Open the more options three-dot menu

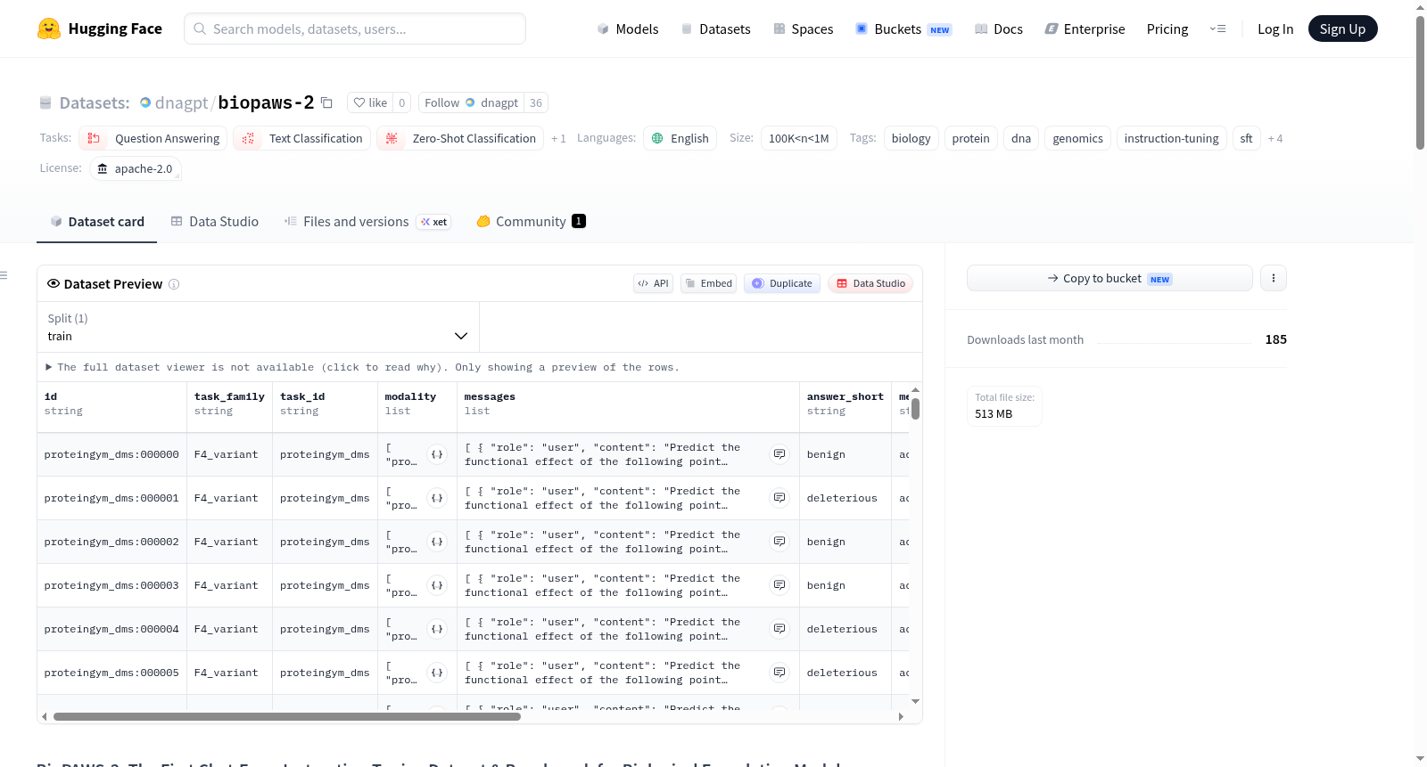1273,278
